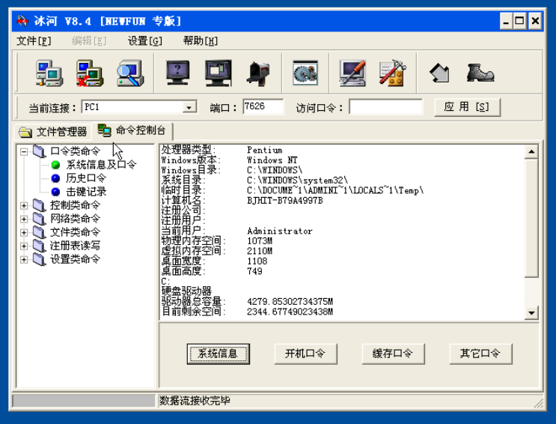This screenshot has height=424, width=556.
Task: Expand the 注册表读写 tree node
Action: (24, 246)
